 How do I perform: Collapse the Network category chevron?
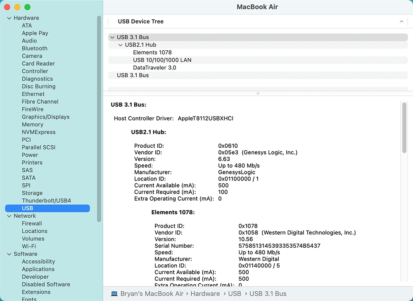pos(9,216)
